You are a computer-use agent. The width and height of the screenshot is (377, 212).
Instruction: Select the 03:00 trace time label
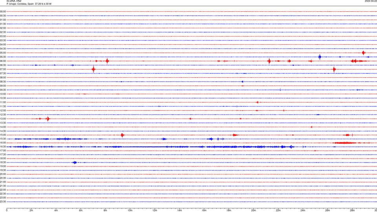(x=3, y=36)
